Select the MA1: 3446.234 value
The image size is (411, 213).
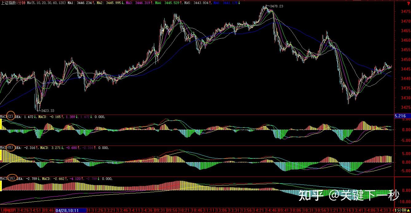point(80,2)
